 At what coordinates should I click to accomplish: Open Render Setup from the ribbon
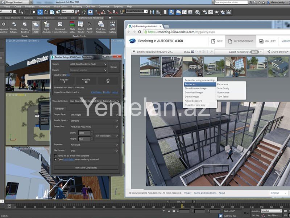(14, 27)
